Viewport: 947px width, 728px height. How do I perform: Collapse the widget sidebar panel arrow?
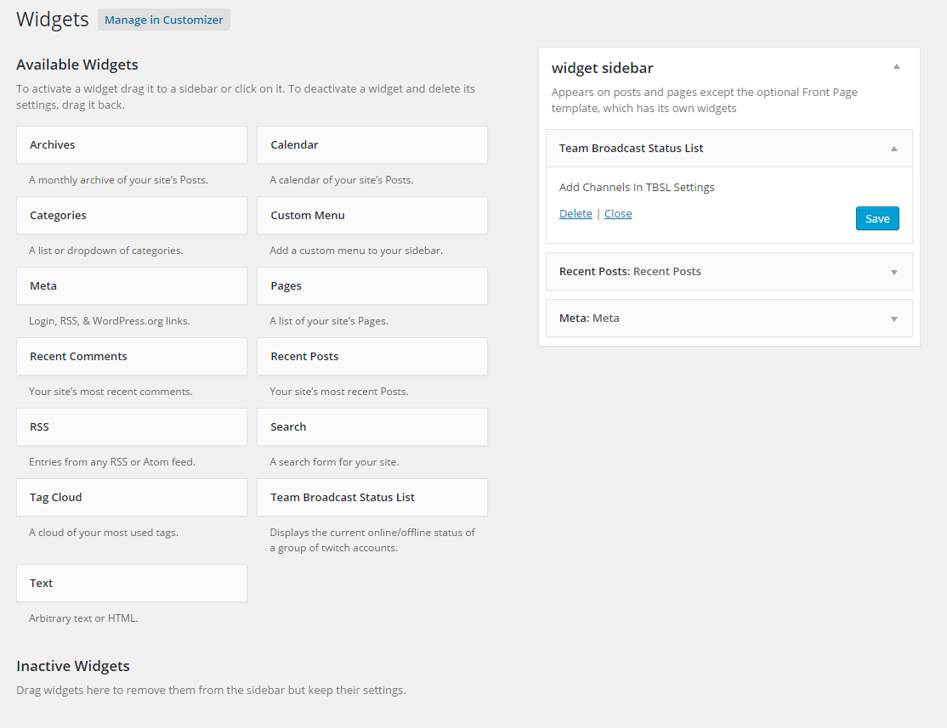click(x=896, y=67)
